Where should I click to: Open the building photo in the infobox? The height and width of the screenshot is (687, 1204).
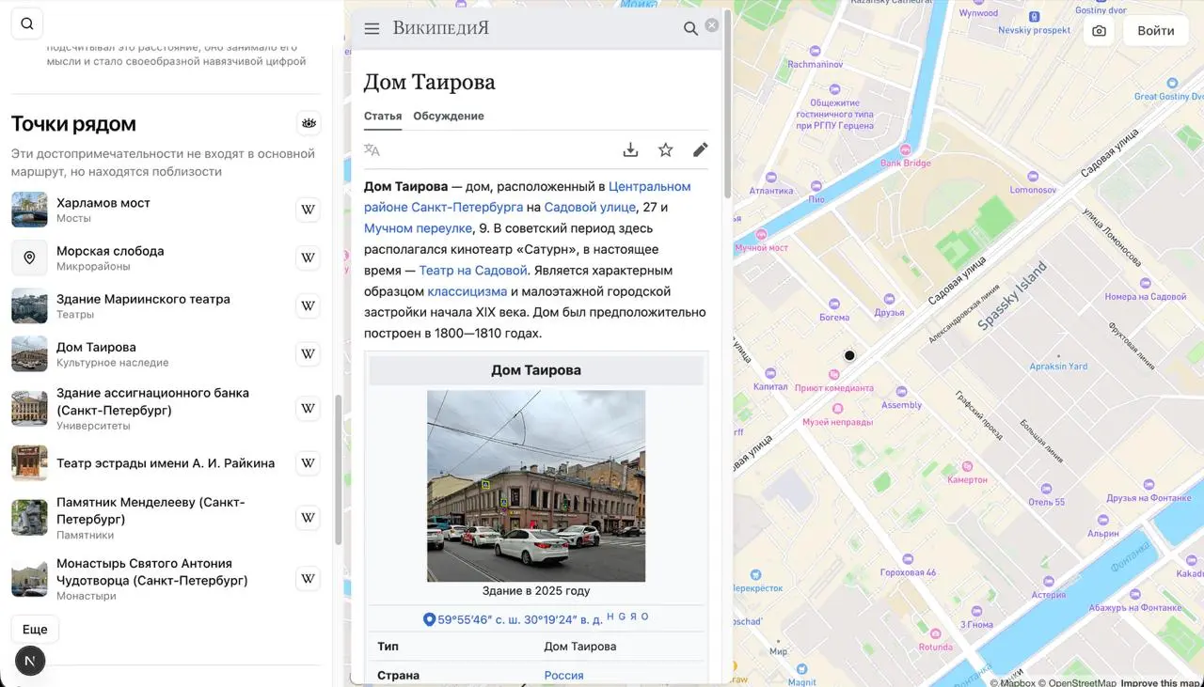click(x=536, y=486)
